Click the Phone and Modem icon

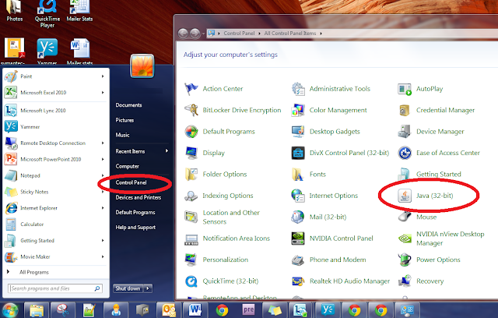pos(298,260)
